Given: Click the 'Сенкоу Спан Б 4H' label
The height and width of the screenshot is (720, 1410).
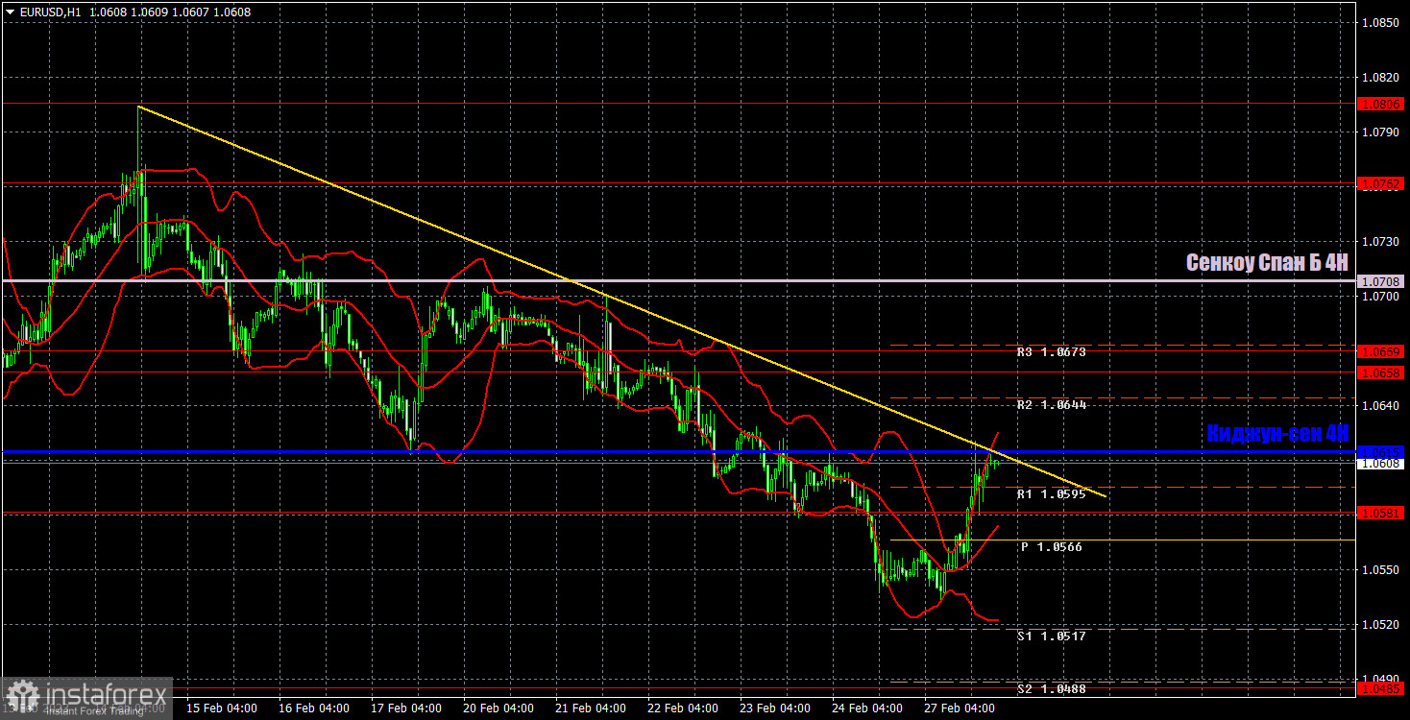Looking at the screenshot, I should [1267, 262].
